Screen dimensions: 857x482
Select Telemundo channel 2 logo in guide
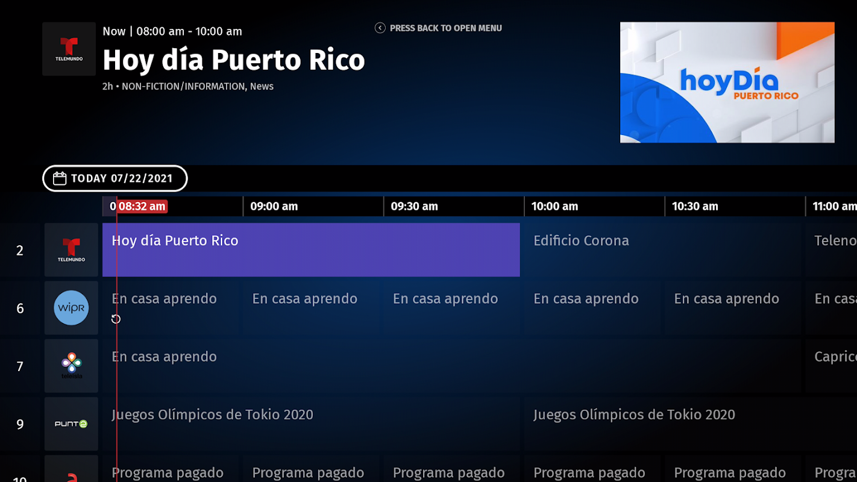pos(71,250)
